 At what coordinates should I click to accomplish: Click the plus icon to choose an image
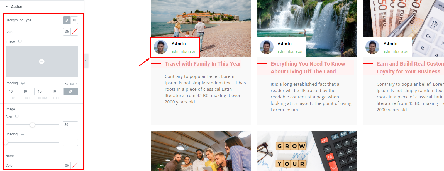pos(42,61)
